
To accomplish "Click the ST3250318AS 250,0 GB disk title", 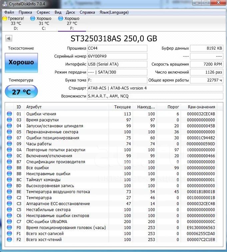I will tap(114, 39).
